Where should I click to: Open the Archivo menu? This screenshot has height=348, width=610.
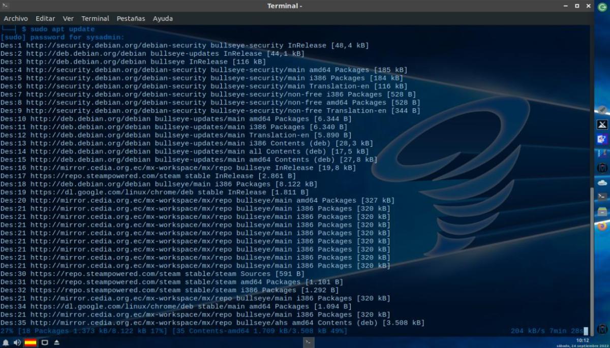coord(16,18)
